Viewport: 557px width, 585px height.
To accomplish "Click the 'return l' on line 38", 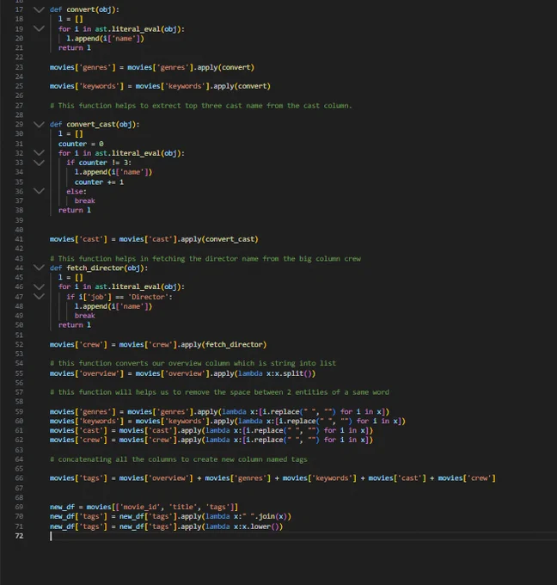I will pos(75,211).
